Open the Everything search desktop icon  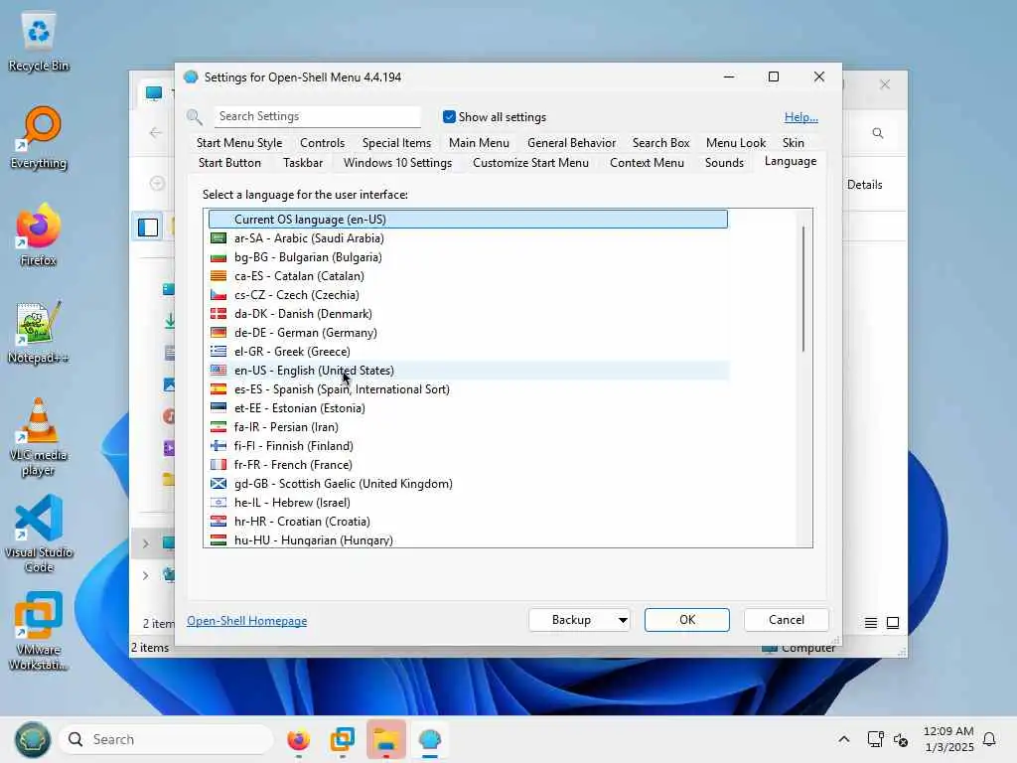point(39,137)
